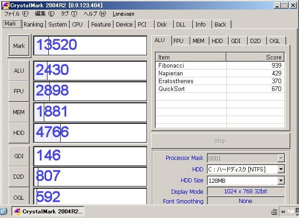Expand hidden tray icons with chevron
Screen dimensions: 299x218
[283, 212]
